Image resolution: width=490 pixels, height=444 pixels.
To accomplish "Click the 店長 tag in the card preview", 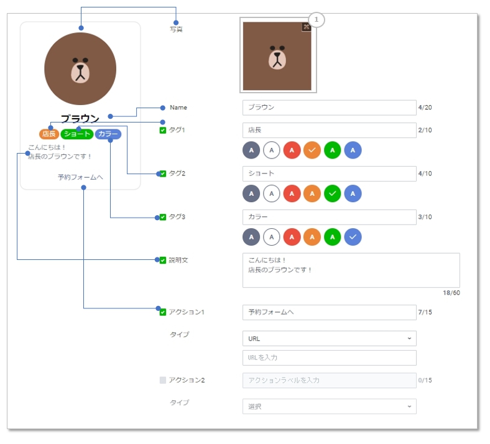I will coord(49,134).
